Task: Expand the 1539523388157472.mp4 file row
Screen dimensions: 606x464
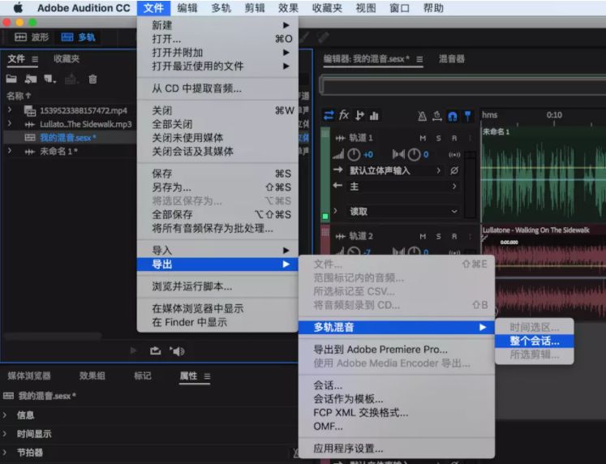Action: 10,110
